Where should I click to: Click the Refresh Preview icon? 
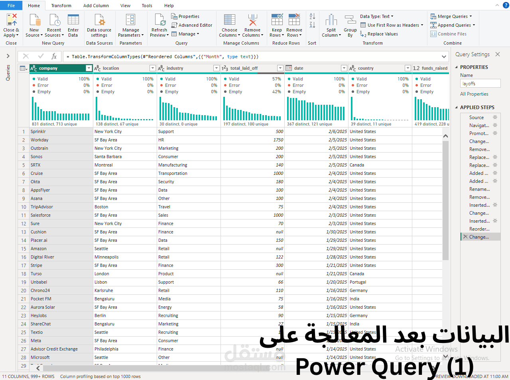pos(159,20)
